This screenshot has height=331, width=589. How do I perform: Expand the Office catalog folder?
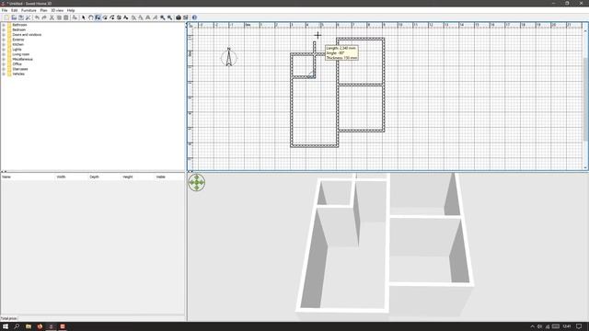click(4, 63)
